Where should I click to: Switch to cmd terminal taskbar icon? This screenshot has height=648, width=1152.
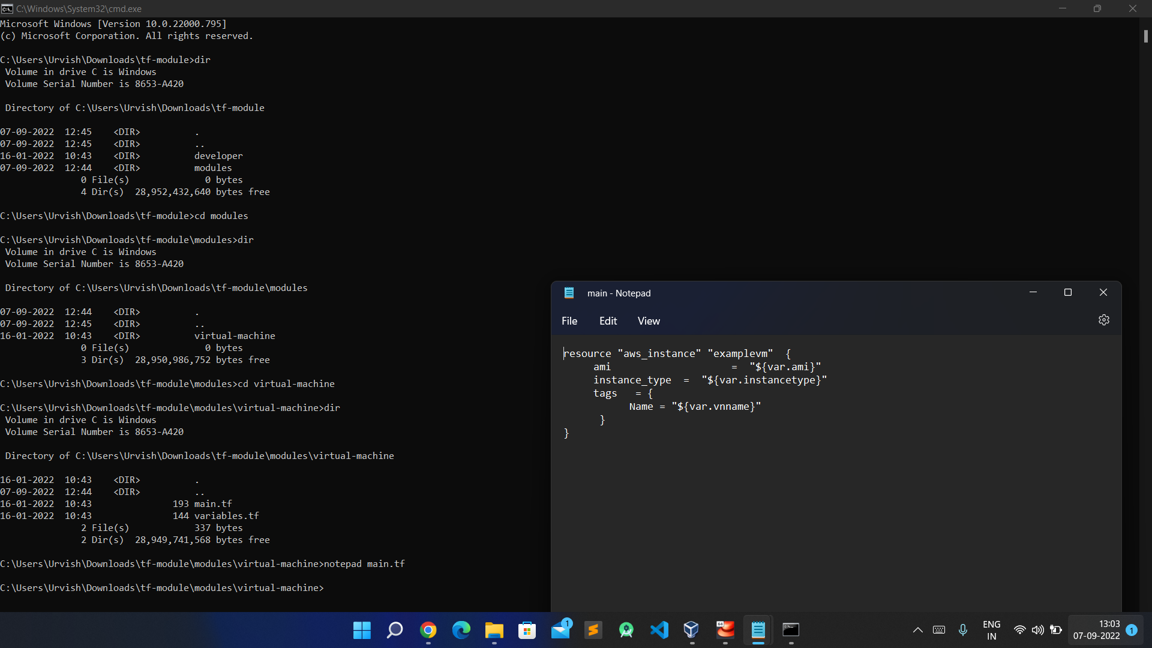click(791, 630)
